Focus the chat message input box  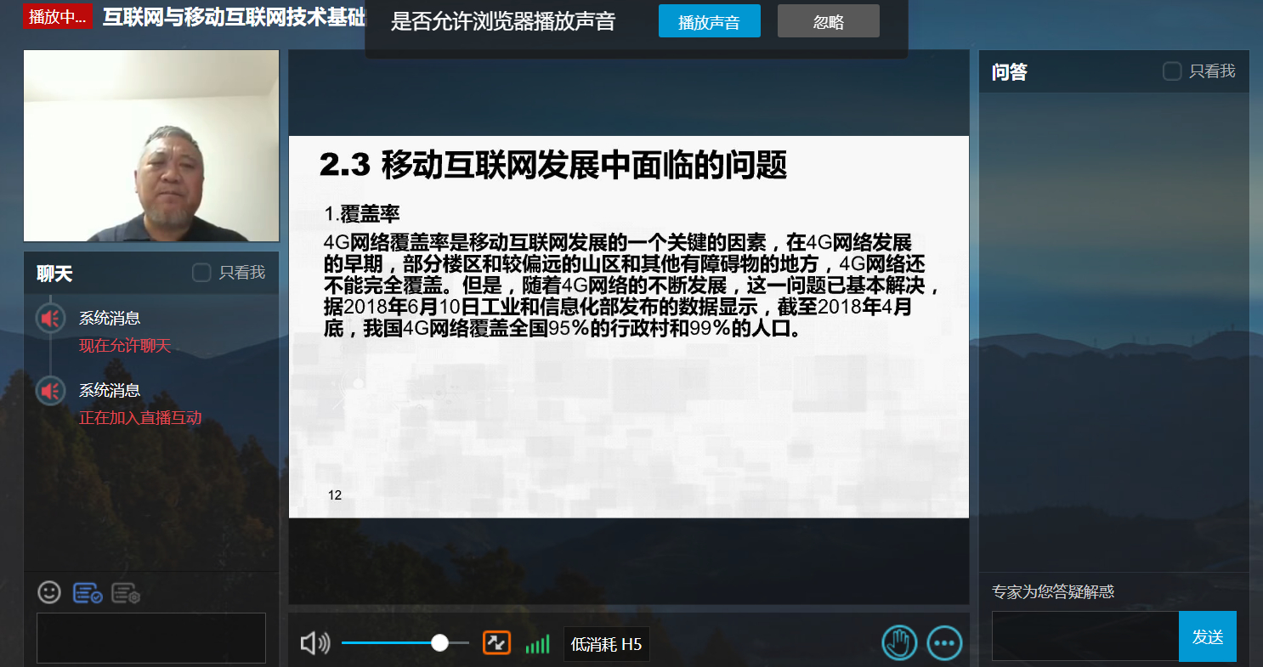pyautogui.click(x=151, y=637)
